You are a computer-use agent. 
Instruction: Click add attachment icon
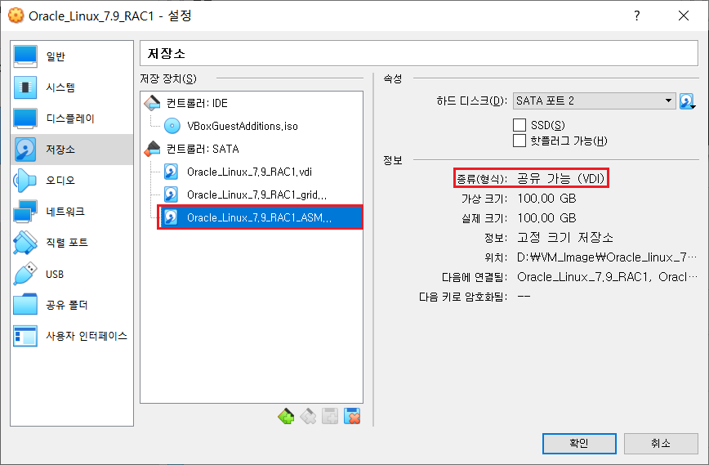(x=330, y=416)
